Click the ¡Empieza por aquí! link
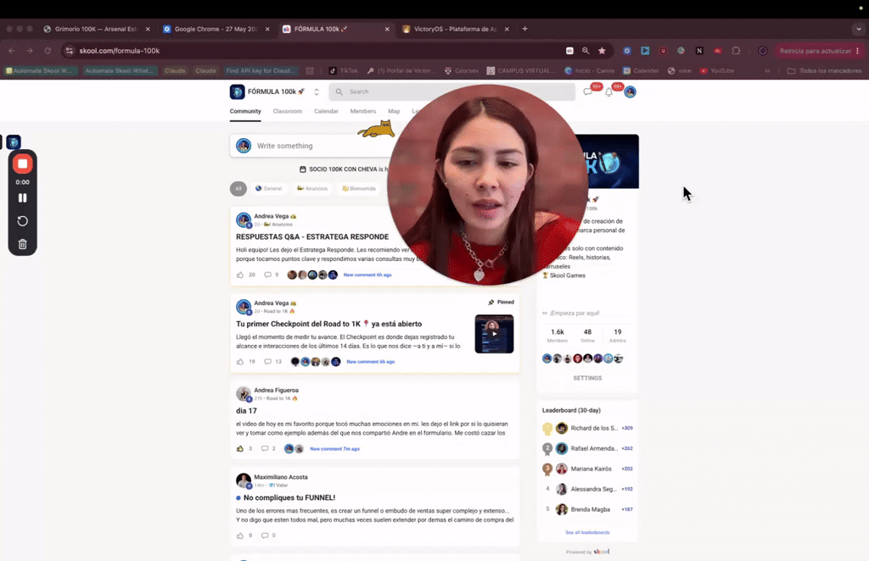Screen dimensions: 869x561 [575, 314]
